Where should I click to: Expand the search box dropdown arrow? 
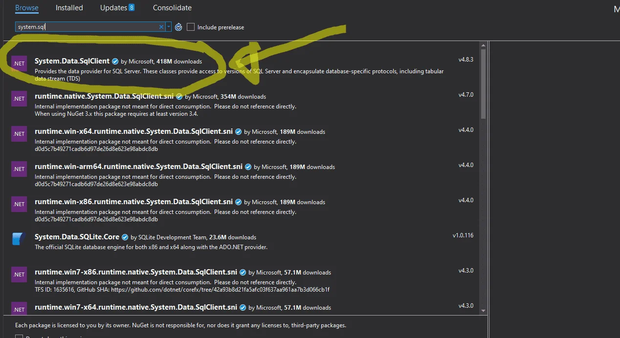[x=169, y=27]
